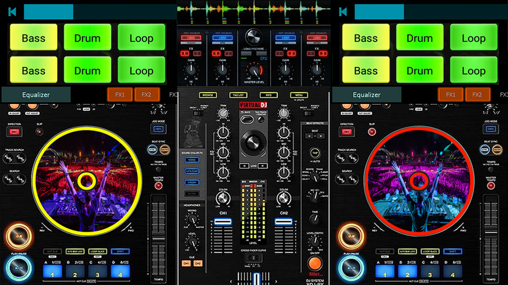Click CH2 Color knob on mixer
Viewport: 508px width, 285px height.
point(284,198)
